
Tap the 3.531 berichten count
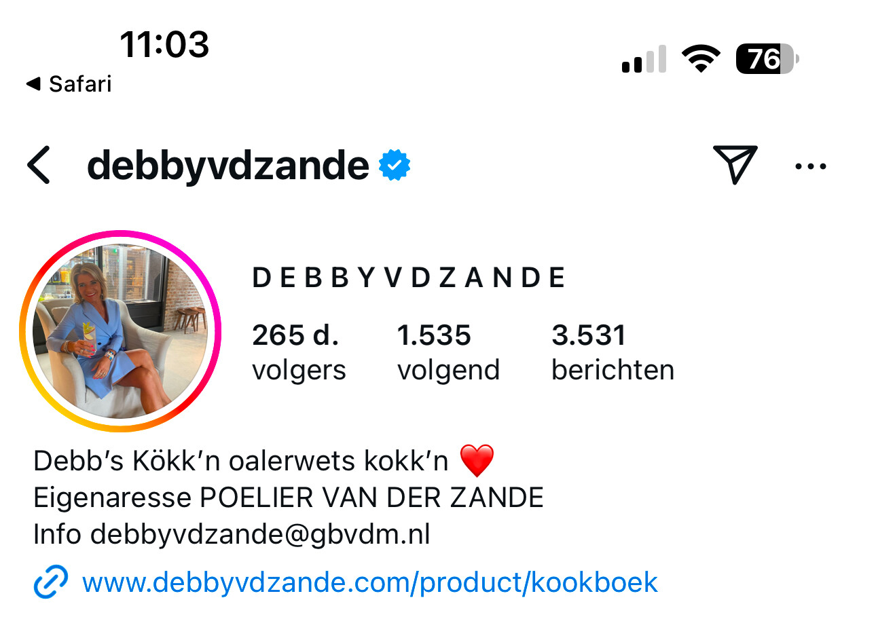613,352
